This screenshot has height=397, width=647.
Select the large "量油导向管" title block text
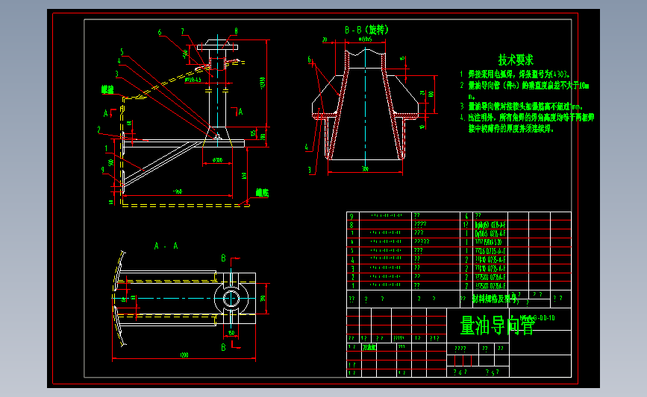tap(498, 325)
